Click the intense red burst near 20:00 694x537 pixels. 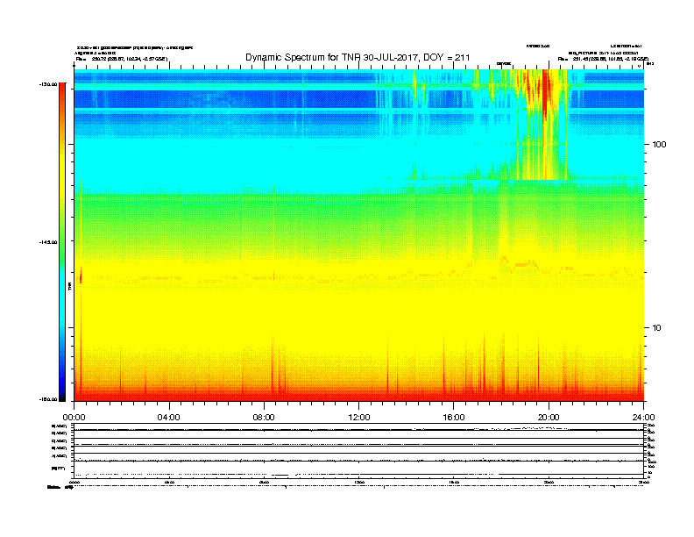coord(545,96)
